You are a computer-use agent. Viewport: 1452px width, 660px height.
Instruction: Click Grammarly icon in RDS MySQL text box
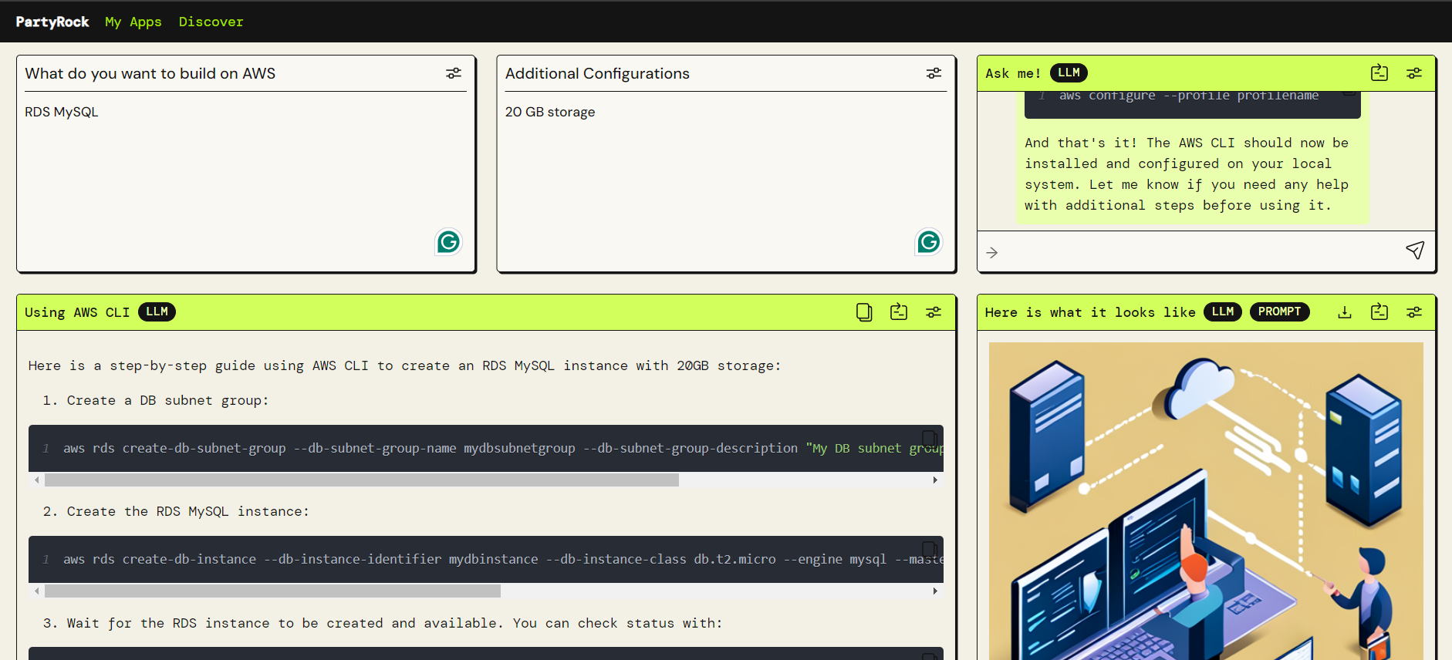point(448,242)
